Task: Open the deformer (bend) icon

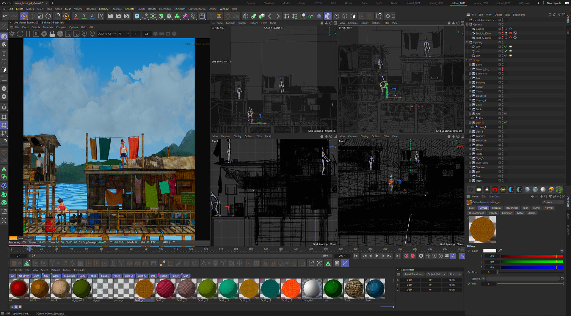Action: [x=193, y=16]
